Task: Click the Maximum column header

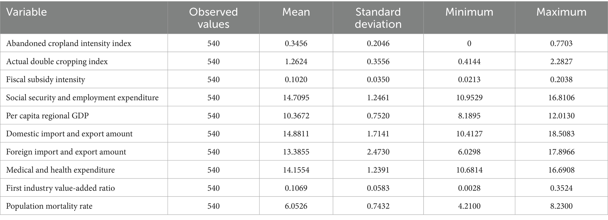Action: pos(561,12)
